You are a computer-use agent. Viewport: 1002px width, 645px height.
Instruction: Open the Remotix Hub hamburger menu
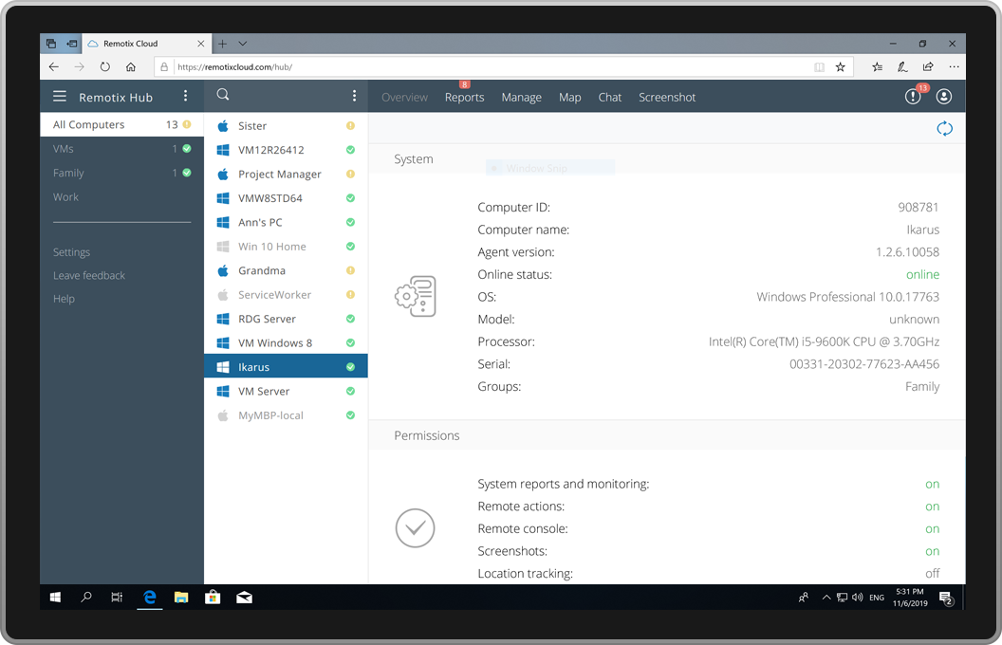pyautogui.click(x=59, y=95)
